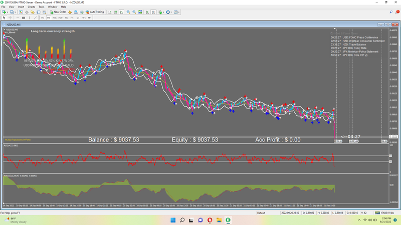Select the line chart icon
This screenshot has height=225, width=401.
point(121,11)
